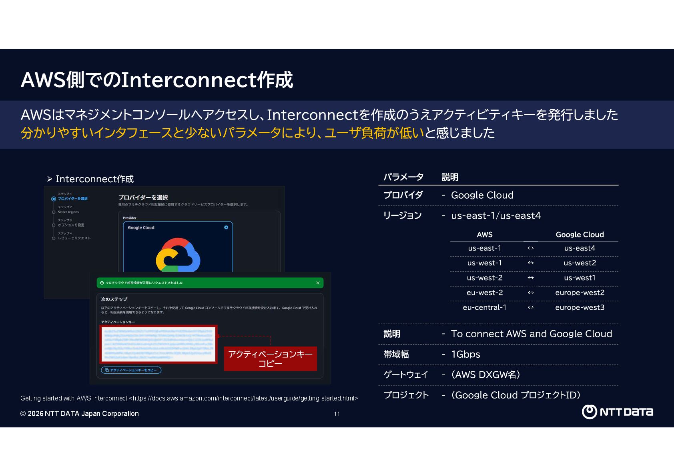Click the page number 11
The height and width of the screenshot is (476, 674).
click(337, 414)
